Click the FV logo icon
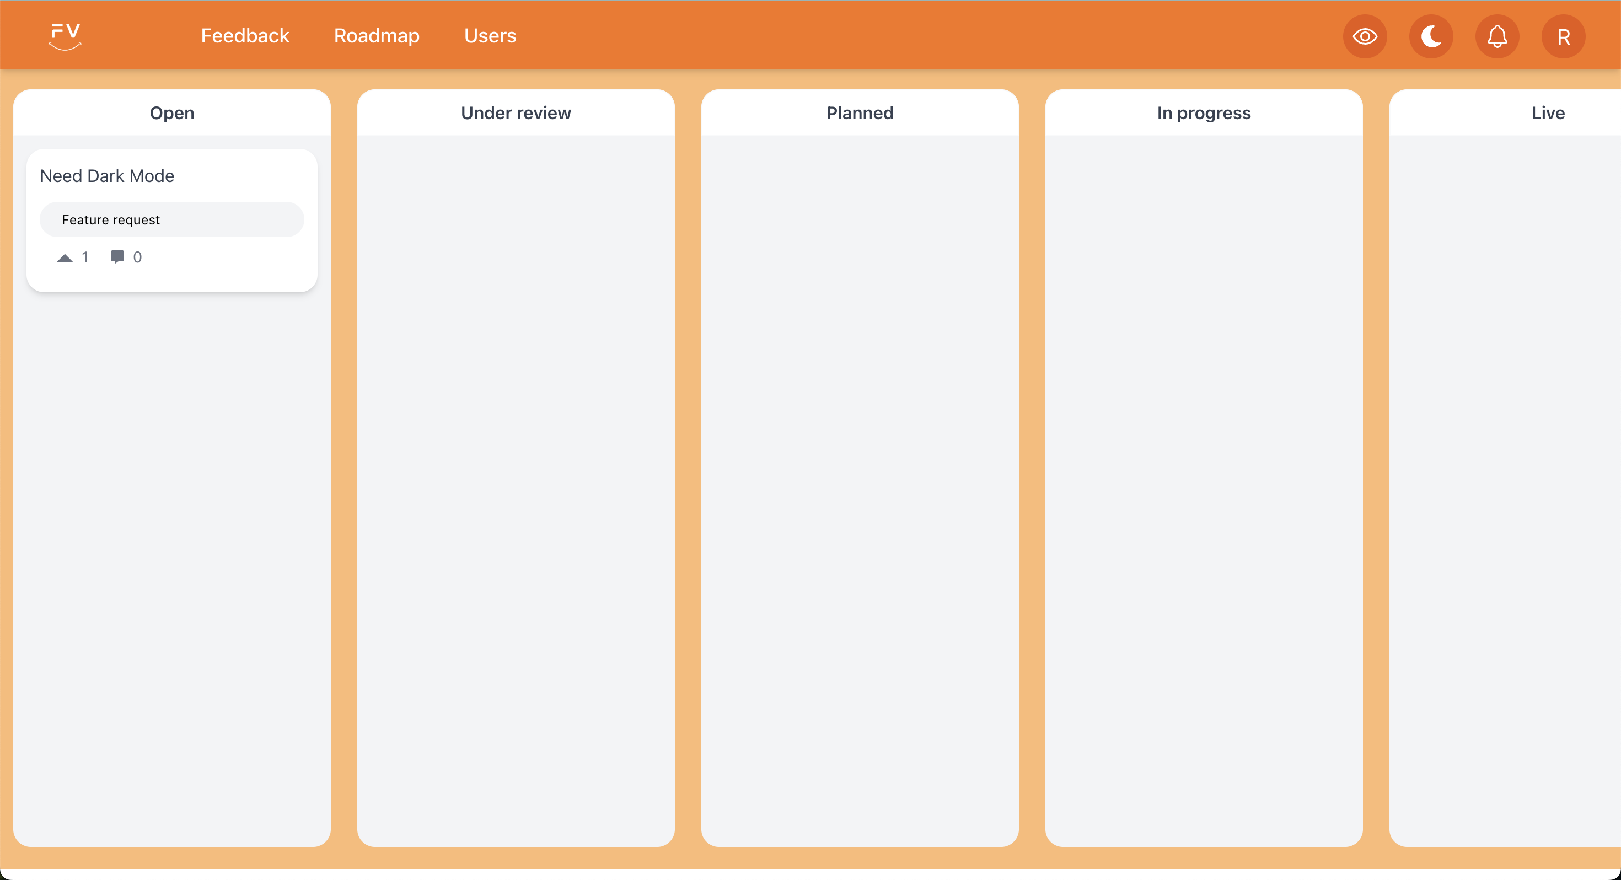The width and height of the screenshot is (1621, 880). [66, 36]
